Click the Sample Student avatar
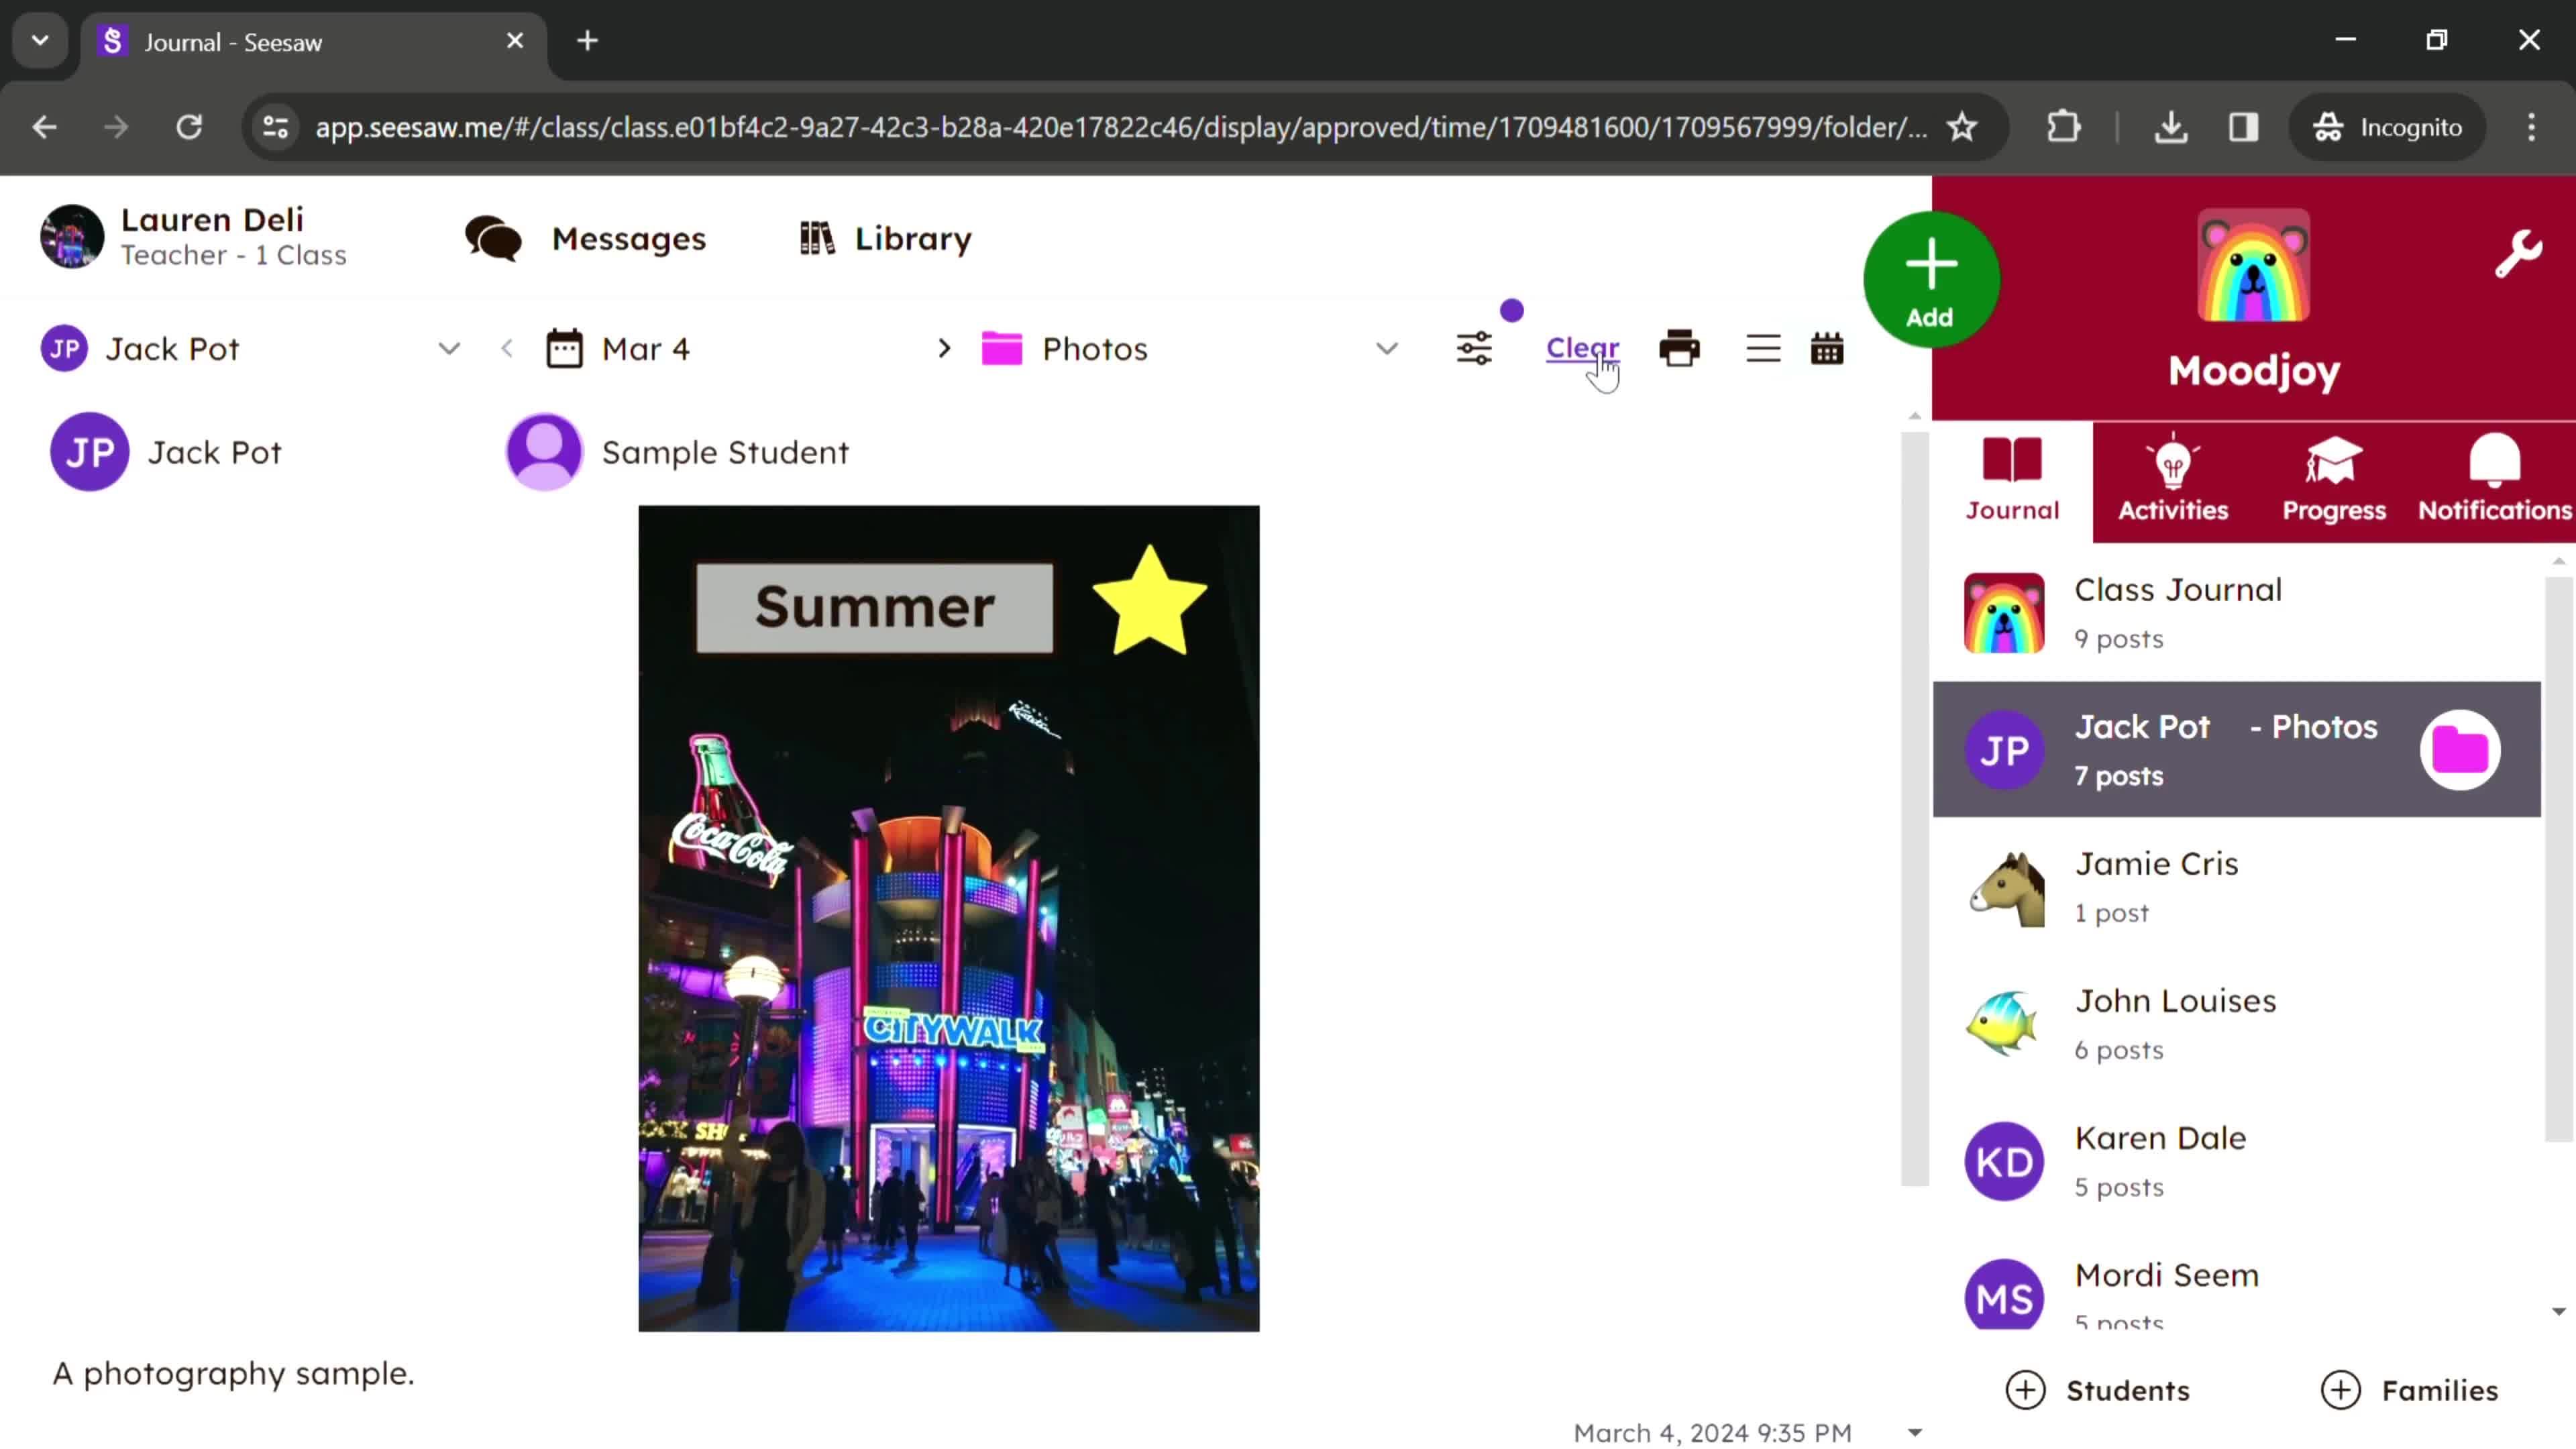 tap(544, 452)
